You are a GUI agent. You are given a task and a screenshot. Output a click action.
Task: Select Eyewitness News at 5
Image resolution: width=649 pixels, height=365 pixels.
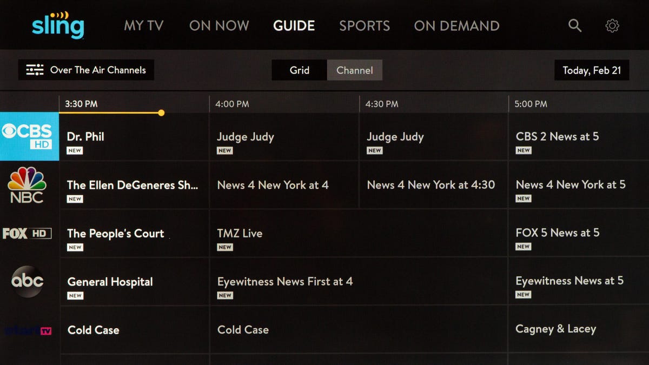tap(579, 282)
